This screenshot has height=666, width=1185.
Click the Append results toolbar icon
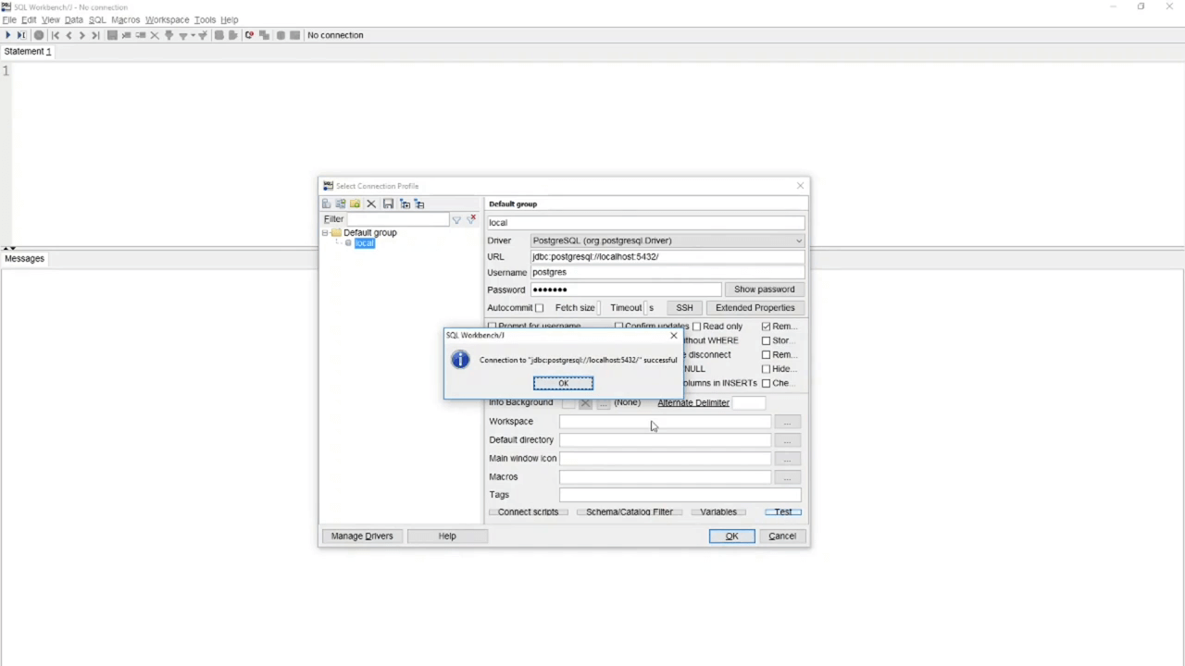click(x=264, y=35)
